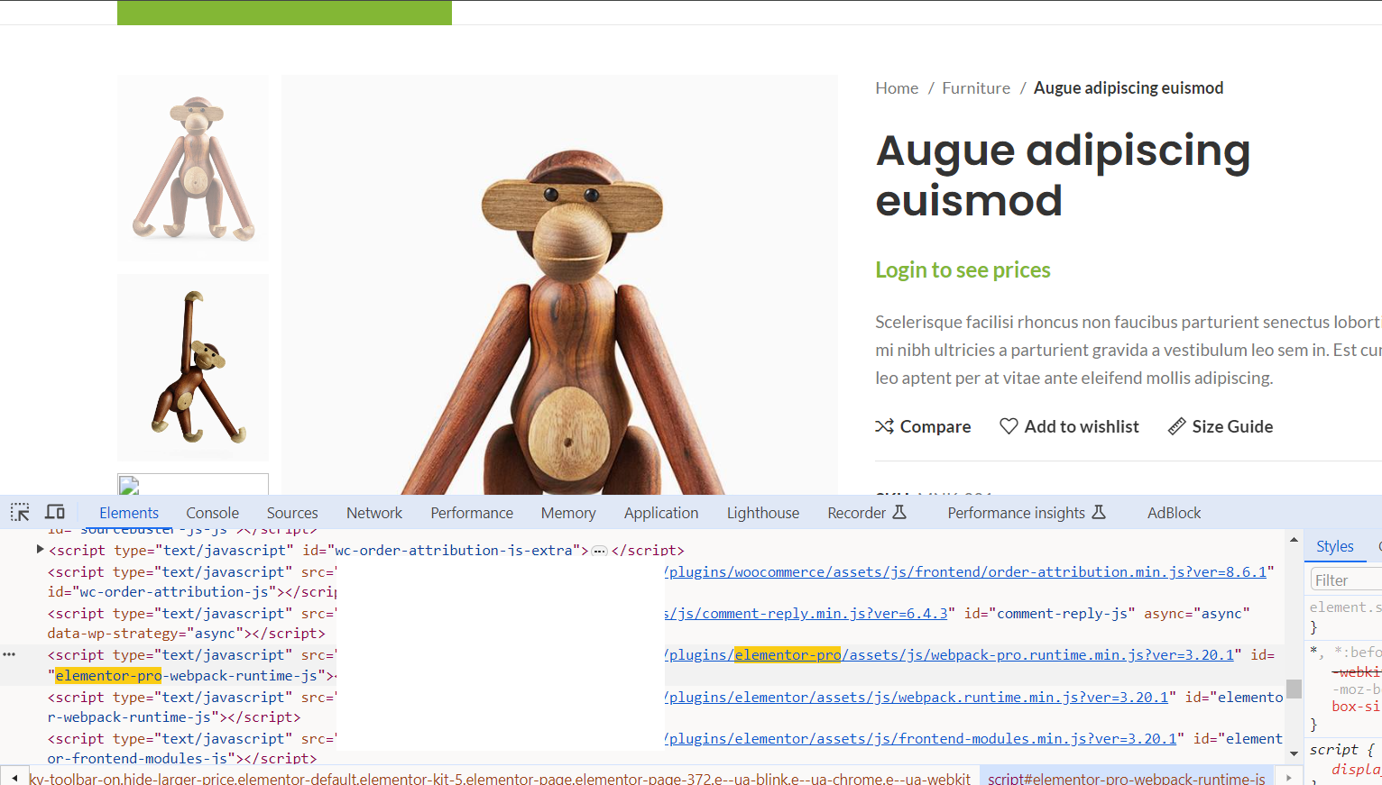Click the DOM tree scrollbar up arrow
Screen dimensions: 1382x785
(1294, 539)
